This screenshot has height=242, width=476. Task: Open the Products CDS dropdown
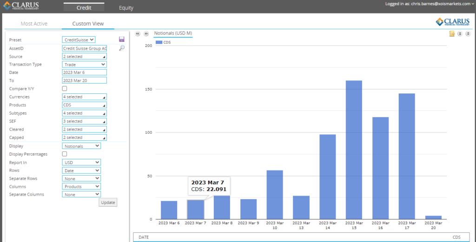[85, 105]
